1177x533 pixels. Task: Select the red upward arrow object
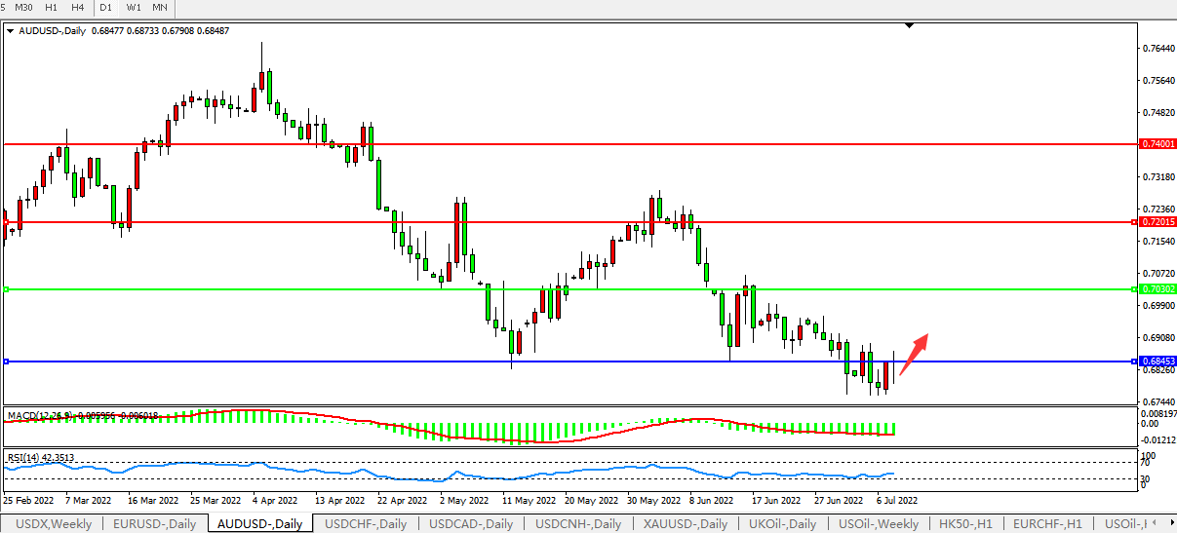coord(913,354)
